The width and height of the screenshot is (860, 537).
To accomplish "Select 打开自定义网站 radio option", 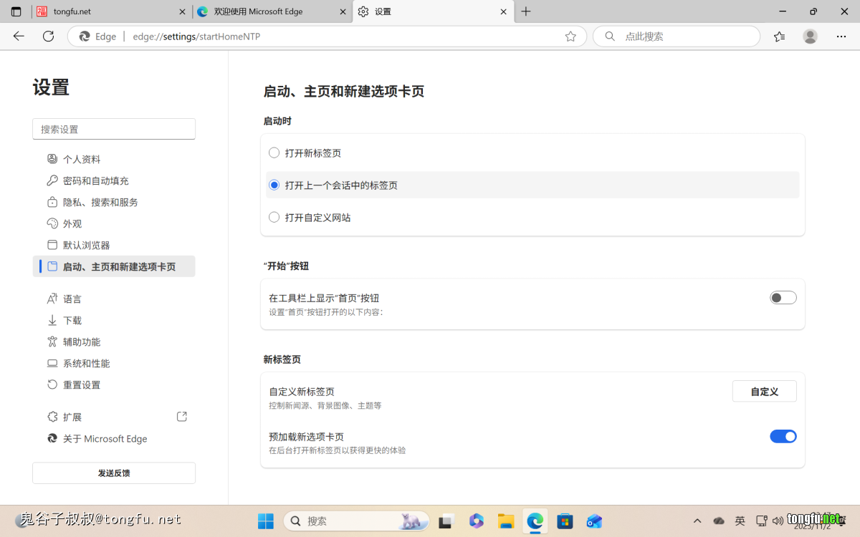I will click(274, 217).
